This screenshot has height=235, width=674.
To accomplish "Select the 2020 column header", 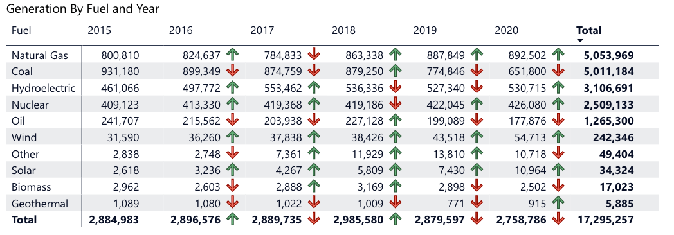I will (x=506, y=30).
